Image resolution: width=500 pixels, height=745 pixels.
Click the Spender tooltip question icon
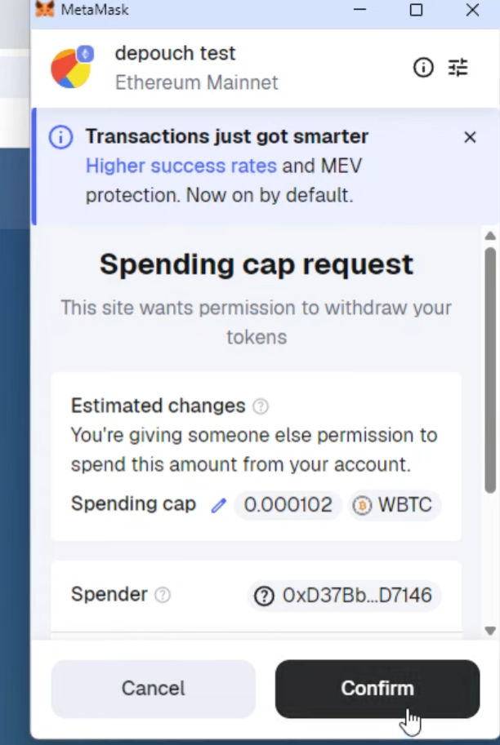[163, 595]
